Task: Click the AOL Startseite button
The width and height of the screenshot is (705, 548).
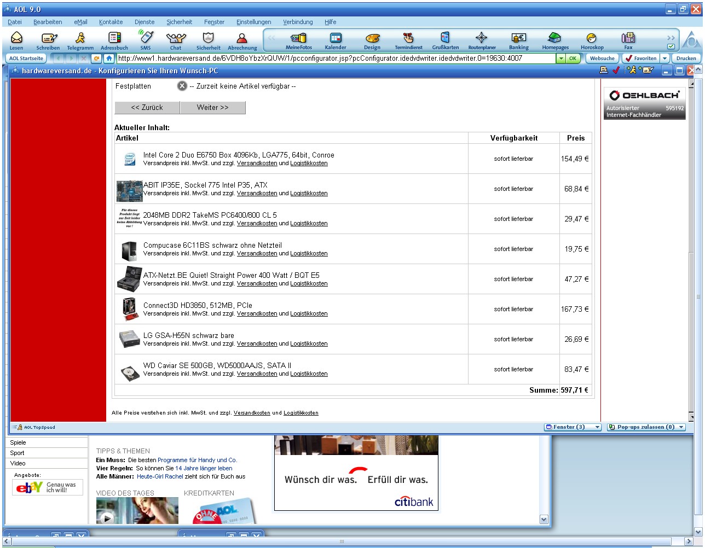Action: click(26, 58)
